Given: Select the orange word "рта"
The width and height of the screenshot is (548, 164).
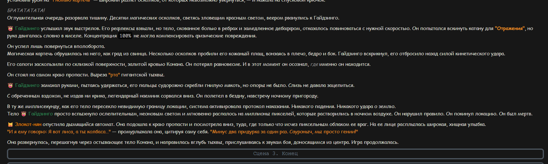Looking at the screenshot, I should click(x=114, y=75).
